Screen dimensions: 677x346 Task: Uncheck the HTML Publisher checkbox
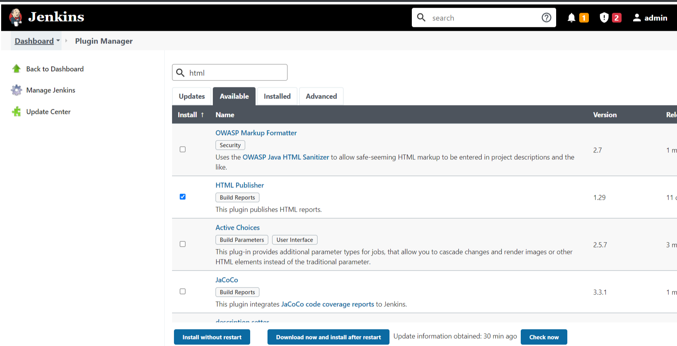(183, 197)
